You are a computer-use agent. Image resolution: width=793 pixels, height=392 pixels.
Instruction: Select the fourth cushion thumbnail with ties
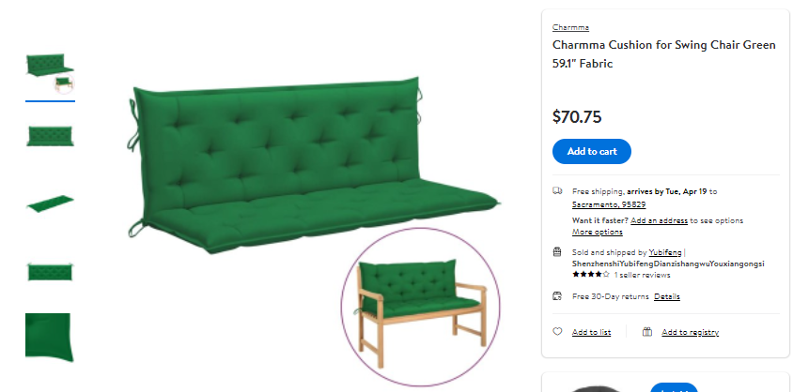point(50,272)
